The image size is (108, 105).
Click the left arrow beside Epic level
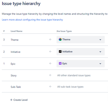coord(50,63)
